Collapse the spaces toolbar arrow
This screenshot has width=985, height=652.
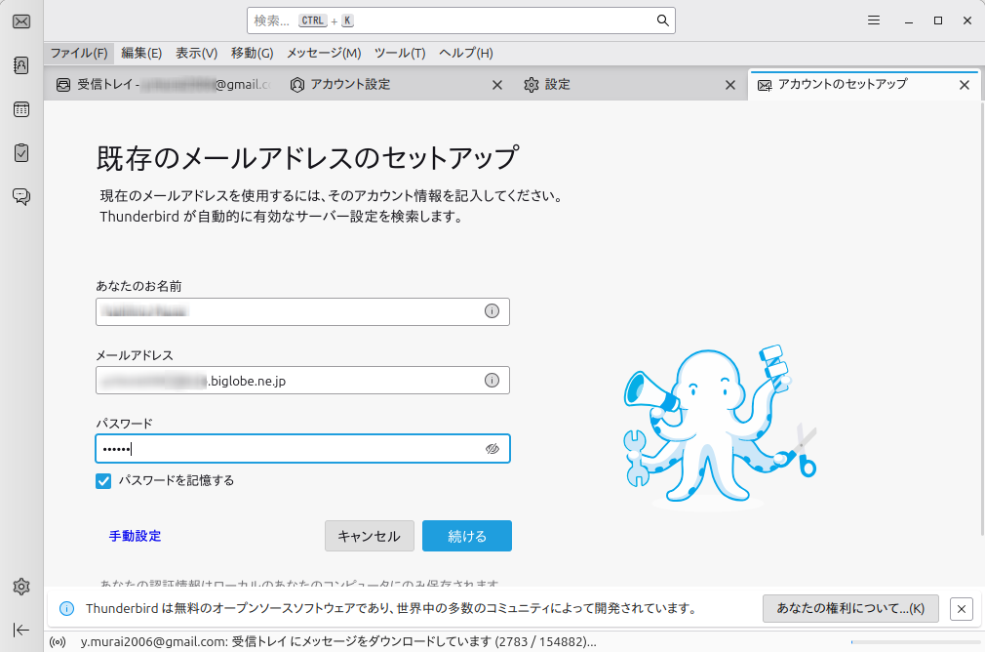point(20,630)
